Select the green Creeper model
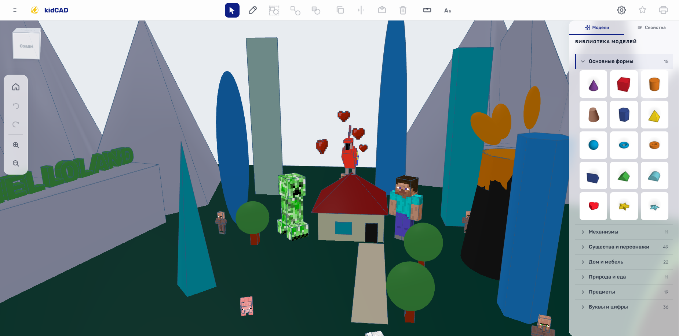The width and height of the screenshot is (679, 336). tap(292, 206)
